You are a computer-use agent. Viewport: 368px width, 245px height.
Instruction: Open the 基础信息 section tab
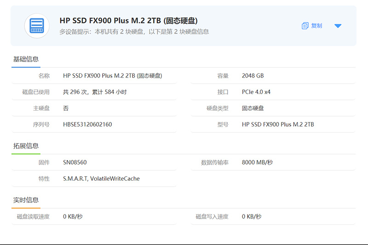[x=26, y=59]
